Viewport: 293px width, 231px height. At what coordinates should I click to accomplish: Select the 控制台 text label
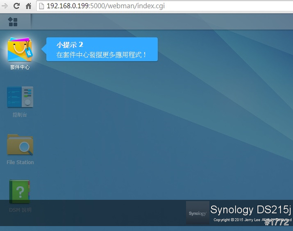click(20, 115)
